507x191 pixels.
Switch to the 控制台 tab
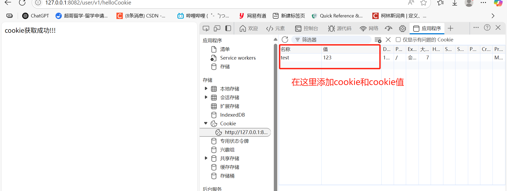tap(307, 28)
